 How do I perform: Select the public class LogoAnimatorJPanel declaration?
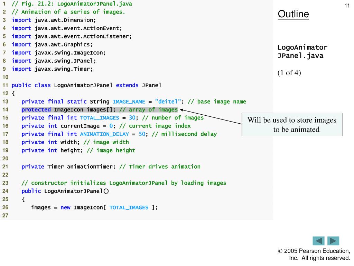(86, 85)
